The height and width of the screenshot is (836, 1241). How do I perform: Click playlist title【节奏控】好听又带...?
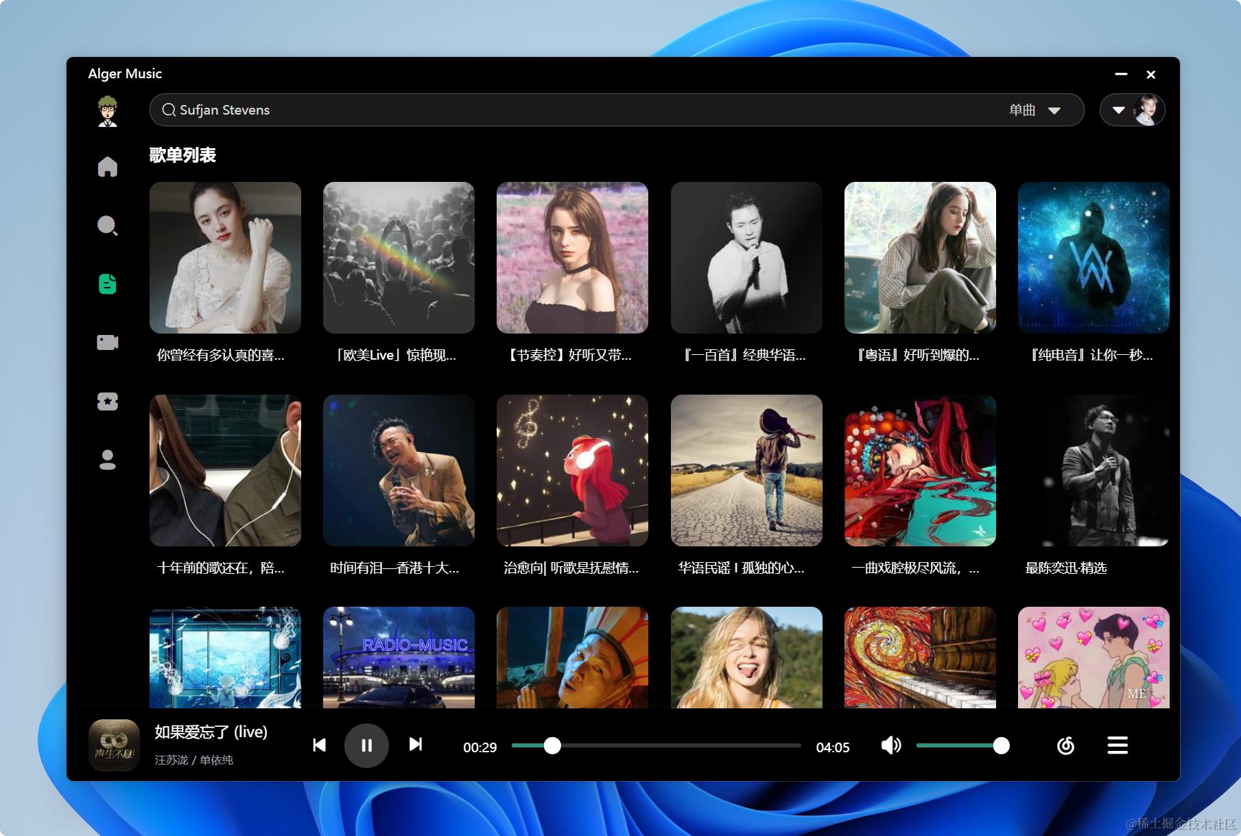point(568,355)
